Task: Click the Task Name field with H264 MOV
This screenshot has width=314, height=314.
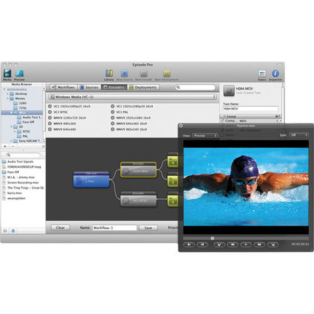Action: coord(251,109)
